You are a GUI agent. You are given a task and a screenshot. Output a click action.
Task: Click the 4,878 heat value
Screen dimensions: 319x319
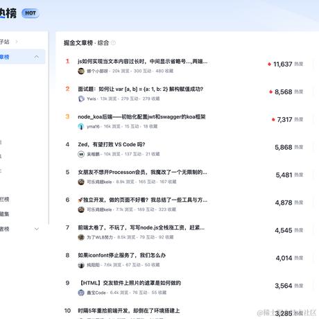click(284, 202)
